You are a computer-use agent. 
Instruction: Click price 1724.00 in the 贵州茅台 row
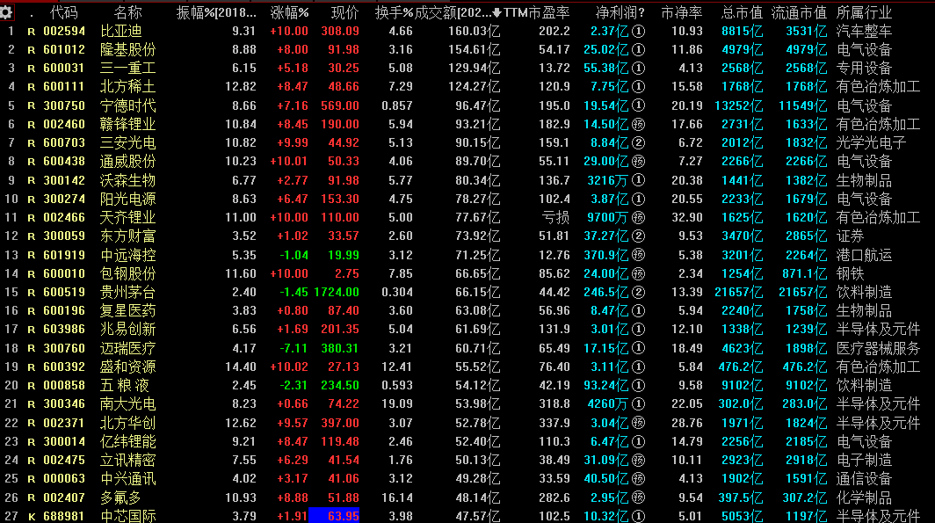pos(337,292)
